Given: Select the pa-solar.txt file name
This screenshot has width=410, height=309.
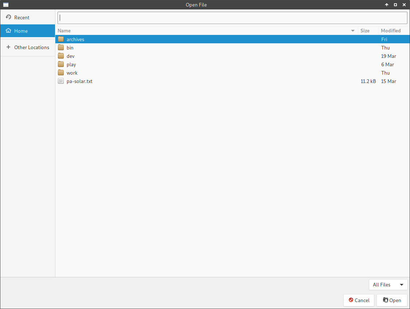Looking at the screenshot, I should tap(79, 81).
